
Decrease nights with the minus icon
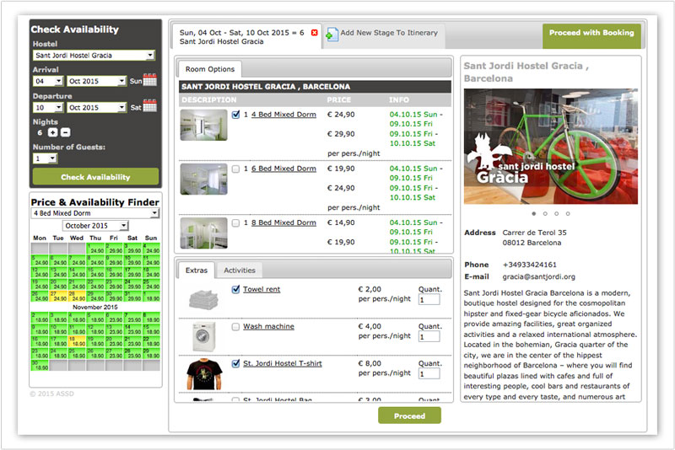pos(66,132)
